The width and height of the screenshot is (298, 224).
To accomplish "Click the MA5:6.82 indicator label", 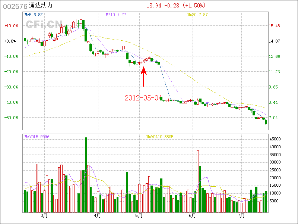I will [34, 15].
